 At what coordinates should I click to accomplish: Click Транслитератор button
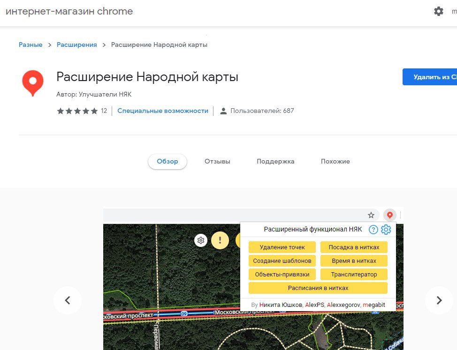(354, 275)
